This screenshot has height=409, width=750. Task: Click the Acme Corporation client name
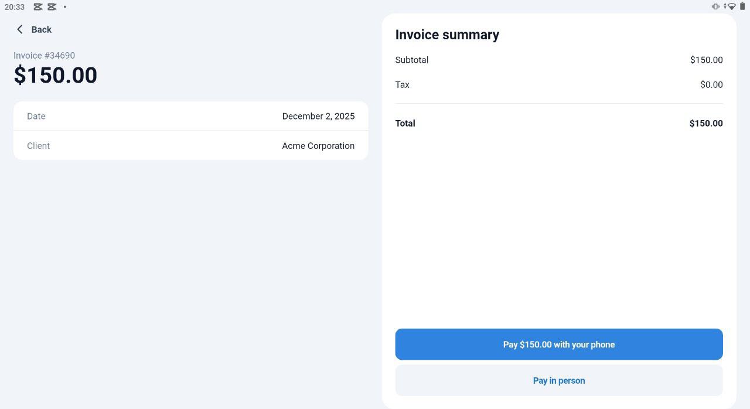point(318,146)
